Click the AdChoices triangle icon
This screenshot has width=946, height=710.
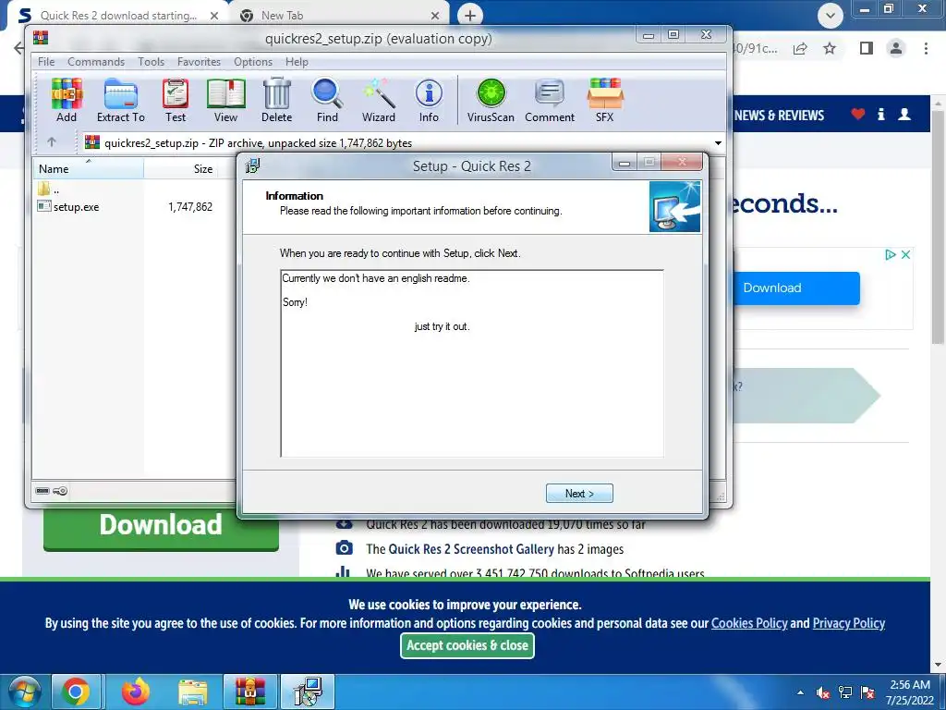pyautogui.click(x=890, y=255)
